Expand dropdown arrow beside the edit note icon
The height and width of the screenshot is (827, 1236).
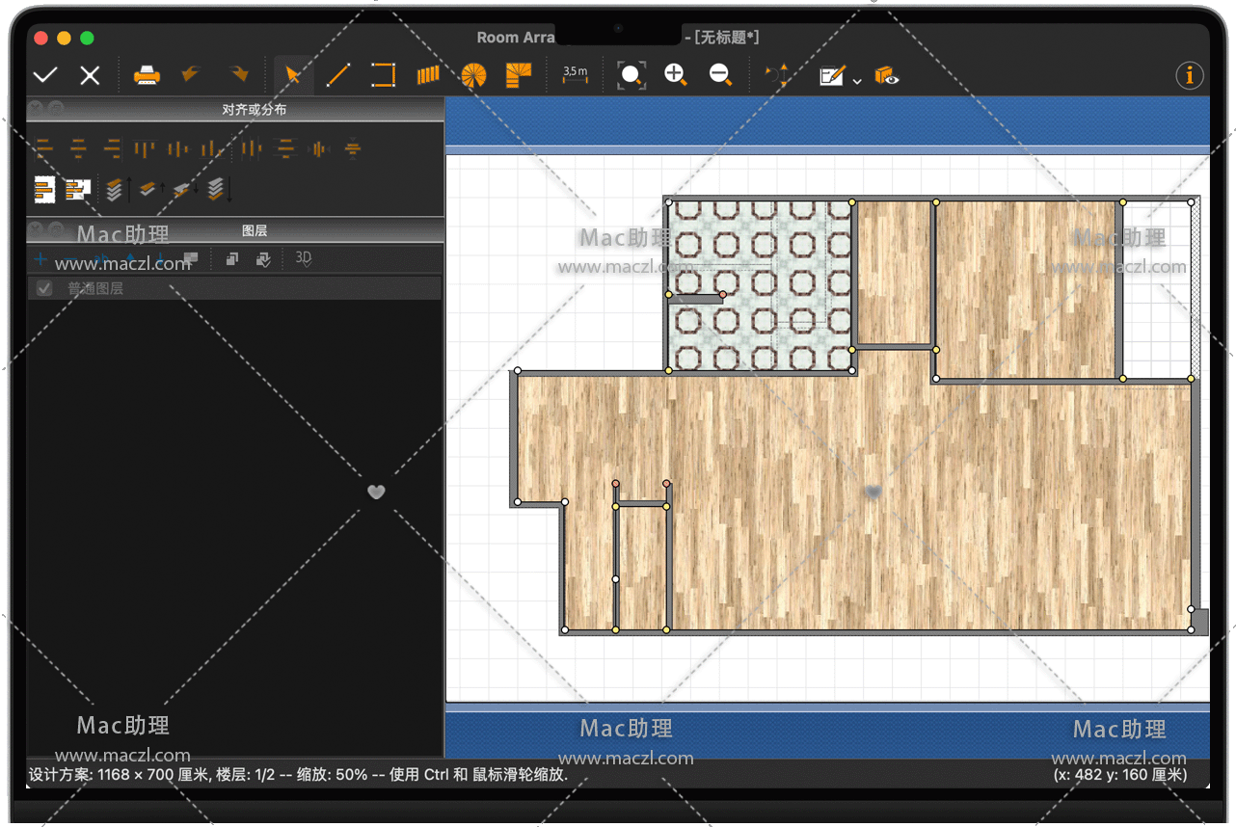click(x=857, y=82)
